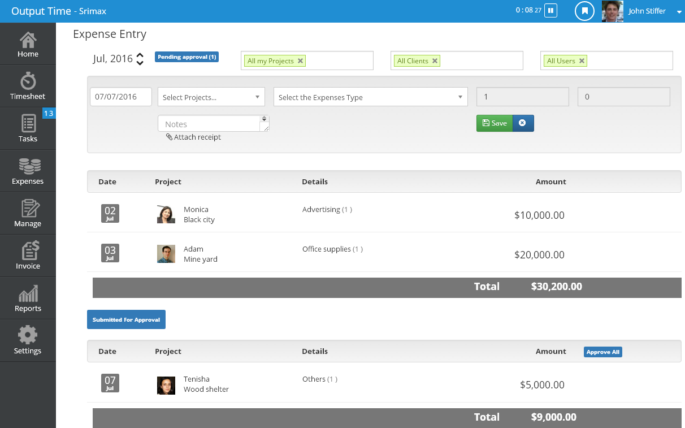This screenshot has height=428, width=685.
Task: Open the Settings section
Action: click(x=28, y=340)
